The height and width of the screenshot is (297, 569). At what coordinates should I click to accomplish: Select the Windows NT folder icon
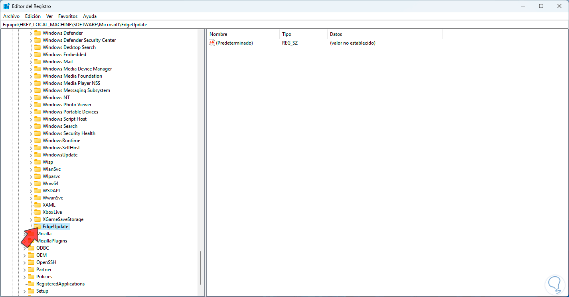click(38, 98)
